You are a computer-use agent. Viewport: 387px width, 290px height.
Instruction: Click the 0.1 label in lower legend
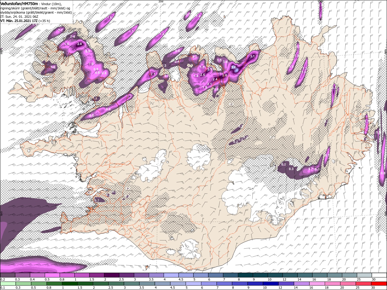point(2,288)
